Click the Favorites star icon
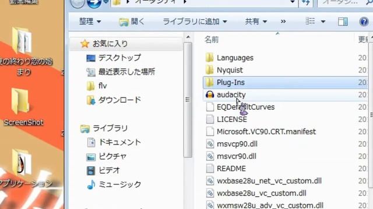The image size is (373, 209). [x=85, y=44]
